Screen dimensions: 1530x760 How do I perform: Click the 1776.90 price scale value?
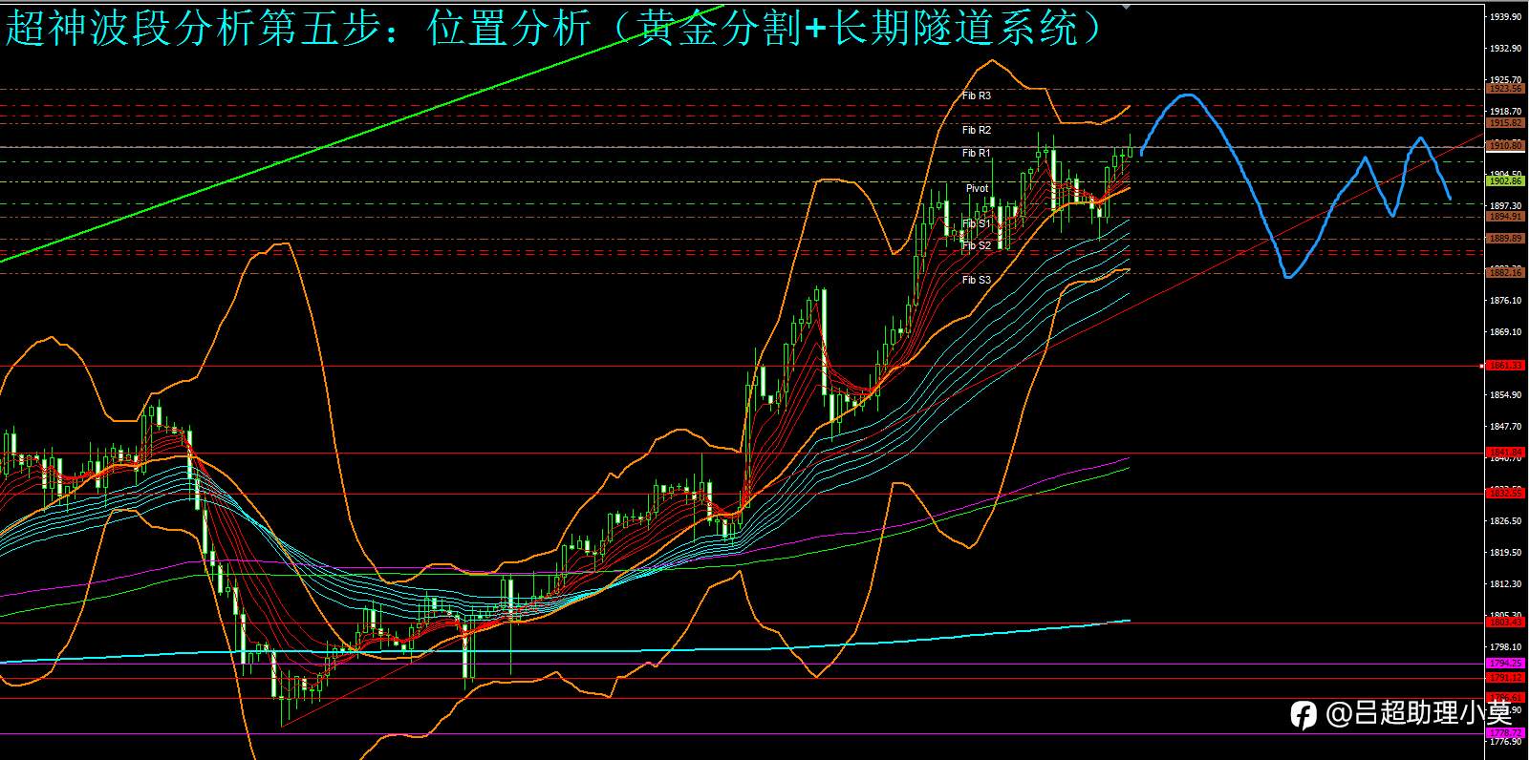point(1505,742)
